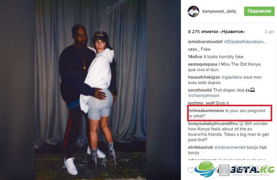Toggle the green Подписки subscription button
This screenshot has height=180, width=277.
259,11
